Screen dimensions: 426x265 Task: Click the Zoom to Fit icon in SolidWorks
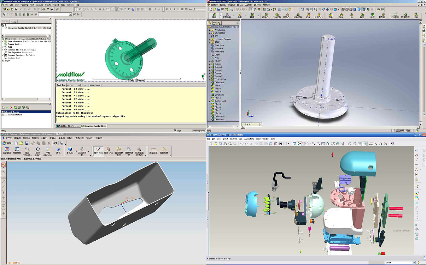pyautogui.click(x=308, y=9)
